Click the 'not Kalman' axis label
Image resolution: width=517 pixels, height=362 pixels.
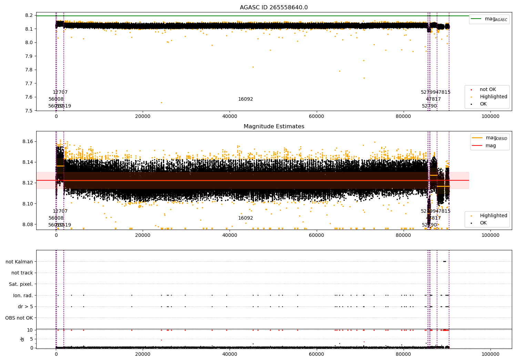[19, 262]
